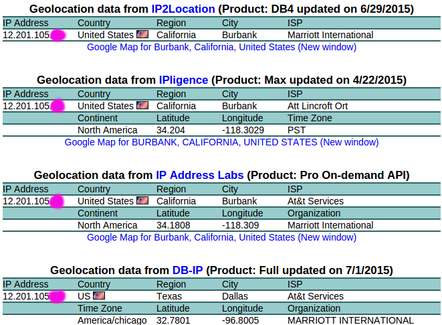Screen dimensions: 442x325
Task: Open the IP2Location provider link
Action: (x=183, y=9)
